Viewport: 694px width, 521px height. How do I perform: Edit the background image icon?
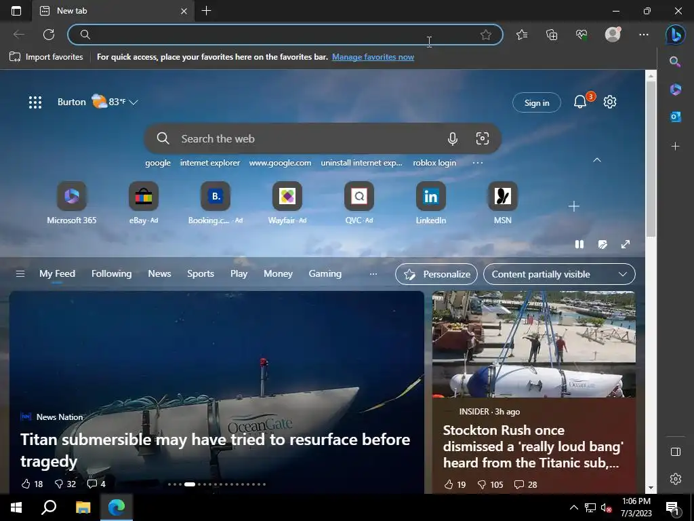603,244
